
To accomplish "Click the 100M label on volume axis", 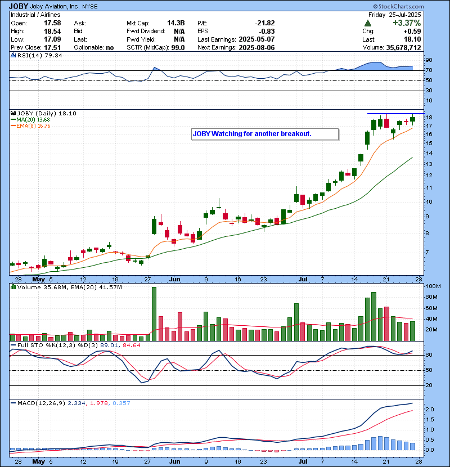I will 433,286.
